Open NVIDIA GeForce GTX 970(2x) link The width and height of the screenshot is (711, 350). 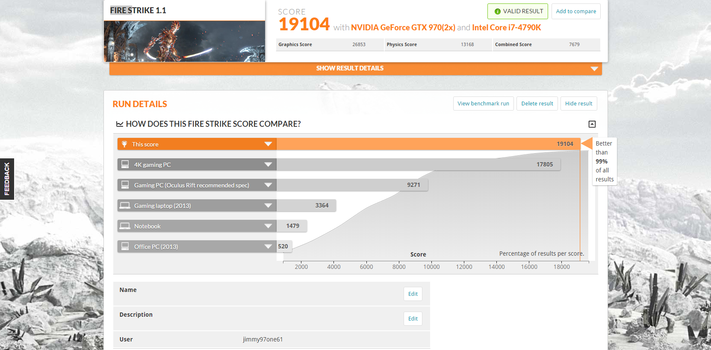point(403,28)
